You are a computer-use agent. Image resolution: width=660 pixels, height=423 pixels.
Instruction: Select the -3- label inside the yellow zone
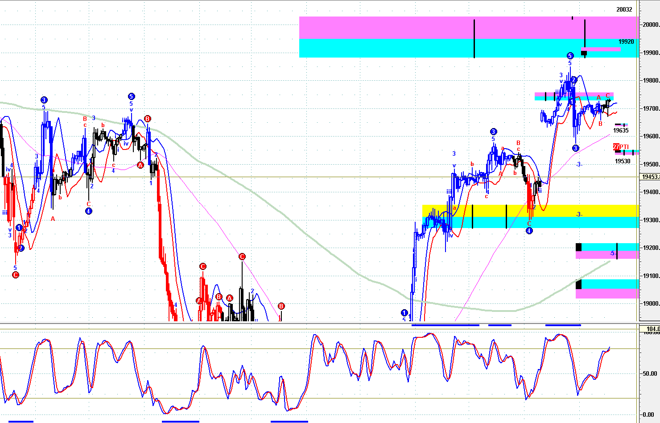[x=578, y=215]
